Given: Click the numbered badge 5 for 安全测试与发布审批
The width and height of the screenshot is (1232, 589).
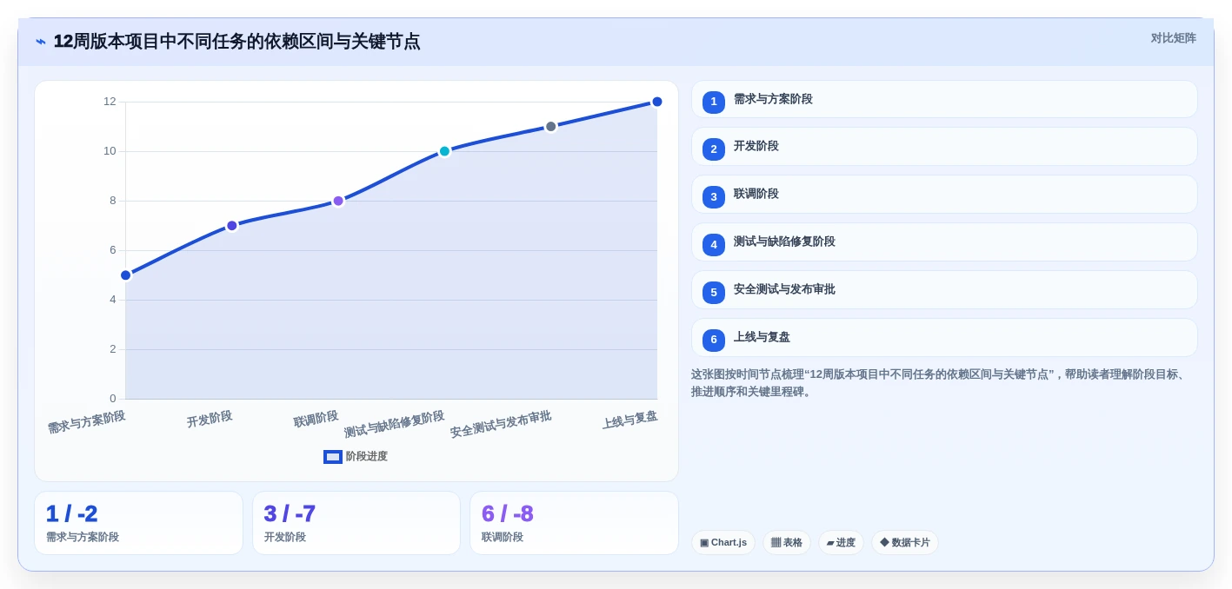Looking at the screenshot, I should (x=714, y=293).
